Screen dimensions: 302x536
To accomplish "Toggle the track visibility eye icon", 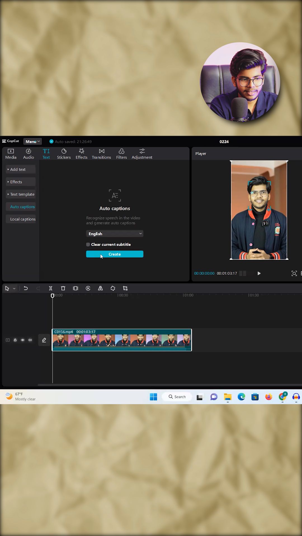I will [23, 340].
